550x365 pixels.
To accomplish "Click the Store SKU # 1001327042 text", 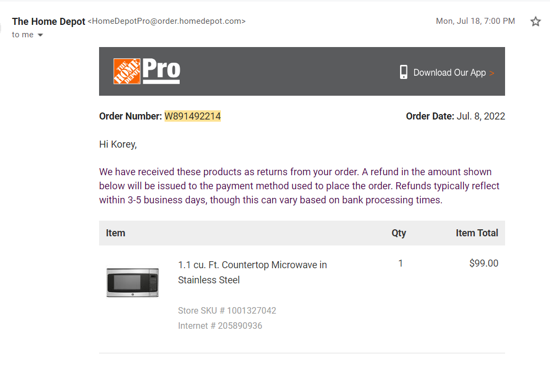I will (227, 311).
